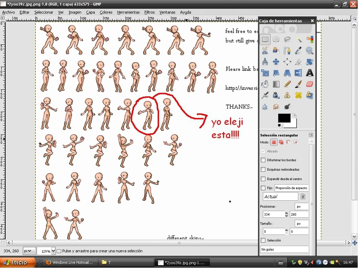Pick the Paths tool
Image resolution: width=358 pixels, height=268 pixels.
point(287,51)
